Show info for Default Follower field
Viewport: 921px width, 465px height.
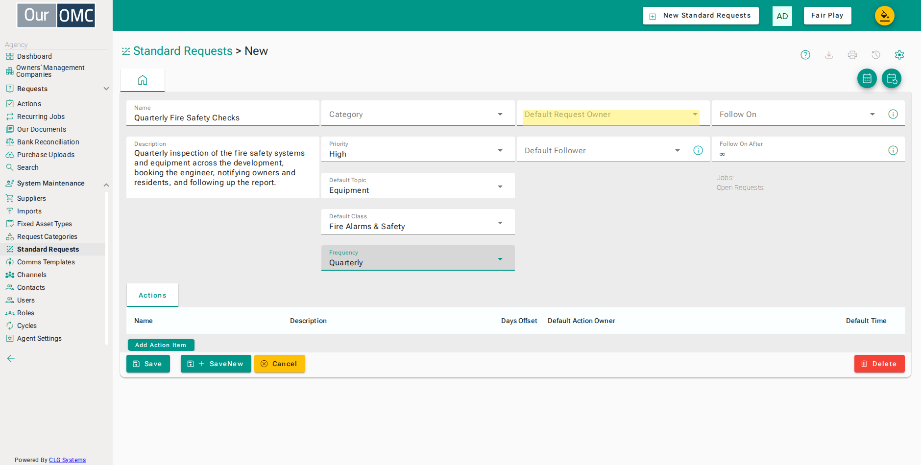pyautogui.click(x=698, y=150)
